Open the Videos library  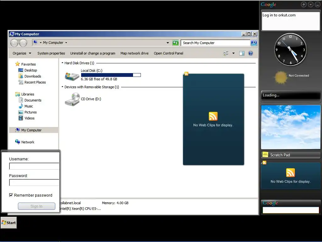pos(30,118)
